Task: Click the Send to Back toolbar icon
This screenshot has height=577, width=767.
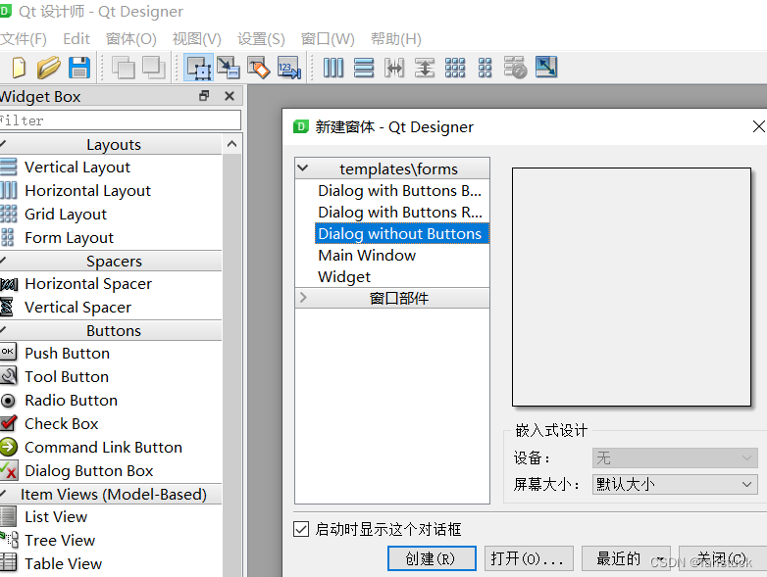Action: coord(124,68)
